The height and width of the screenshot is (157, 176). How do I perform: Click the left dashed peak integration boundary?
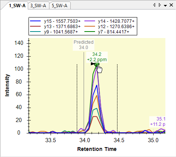tap(77, 98)
